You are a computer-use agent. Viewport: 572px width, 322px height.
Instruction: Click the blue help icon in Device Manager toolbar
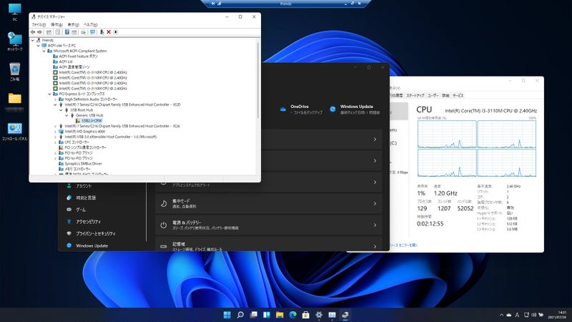click(x=67, y=31)
